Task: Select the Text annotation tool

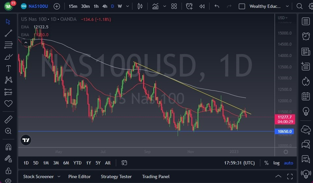Action: point(8,68)
